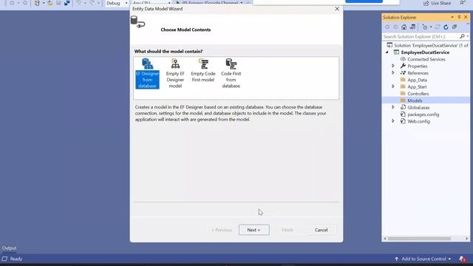Click the App_Start folder icon
Image resolution: width=473 pixels, height=266 pixels.
click(x=403, y=86)
